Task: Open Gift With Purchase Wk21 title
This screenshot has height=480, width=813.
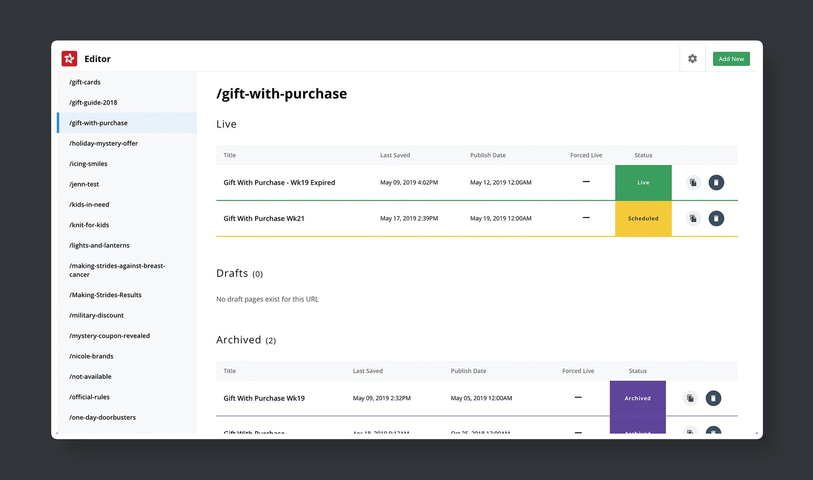Action: [264, 218]
